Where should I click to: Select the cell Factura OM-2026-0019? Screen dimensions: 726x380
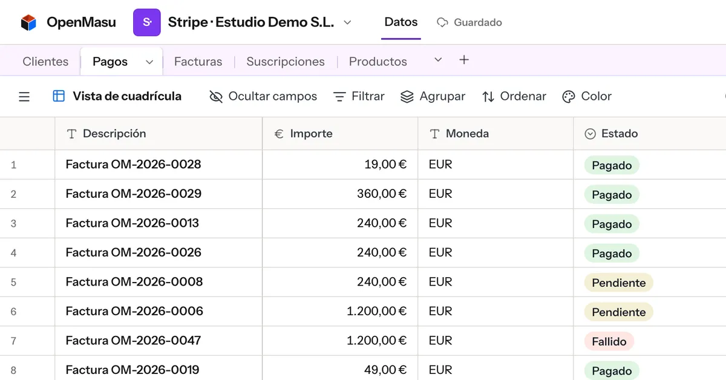159,368
